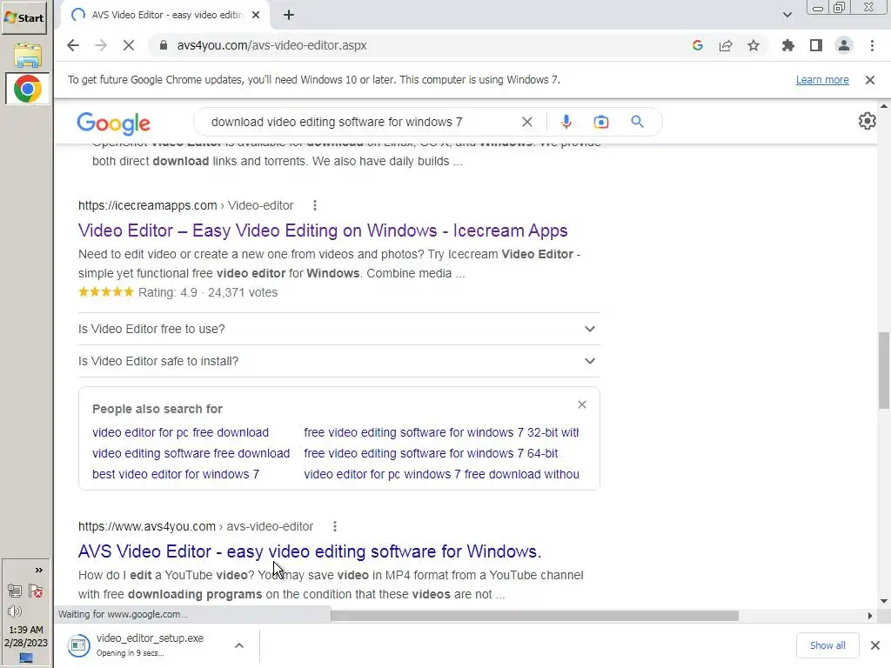Click the scroll right arrow
Screen dimensions: 891x668
870,616
